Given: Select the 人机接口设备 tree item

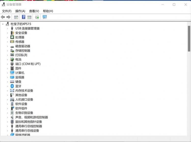Looking at the screenshot, I should pyautogui.click(x=24, y=100).
